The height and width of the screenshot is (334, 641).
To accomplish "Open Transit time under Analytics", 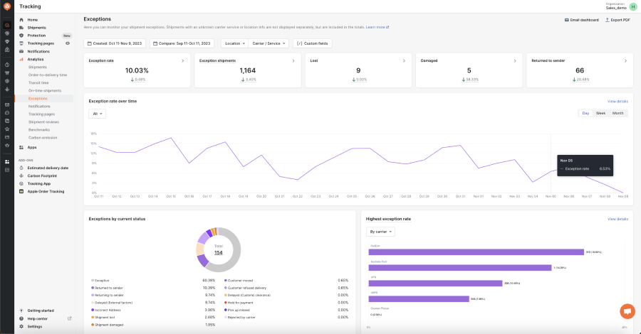I will pos(38,82).
